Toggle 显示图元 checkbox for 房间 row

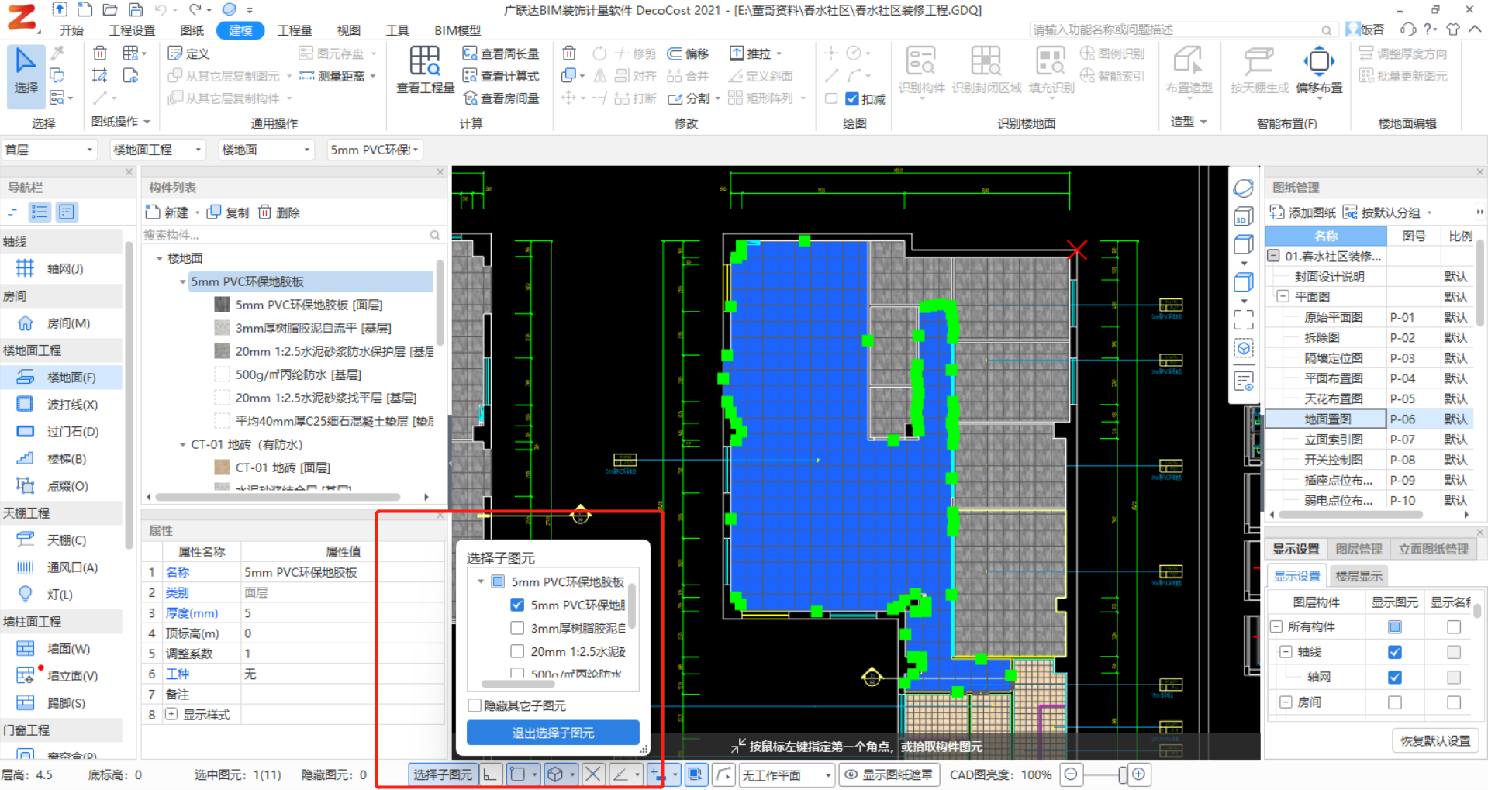pos(1395,702)
